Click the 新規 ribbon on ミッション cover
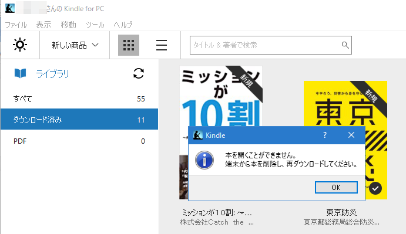 click(x=246, y=81)
